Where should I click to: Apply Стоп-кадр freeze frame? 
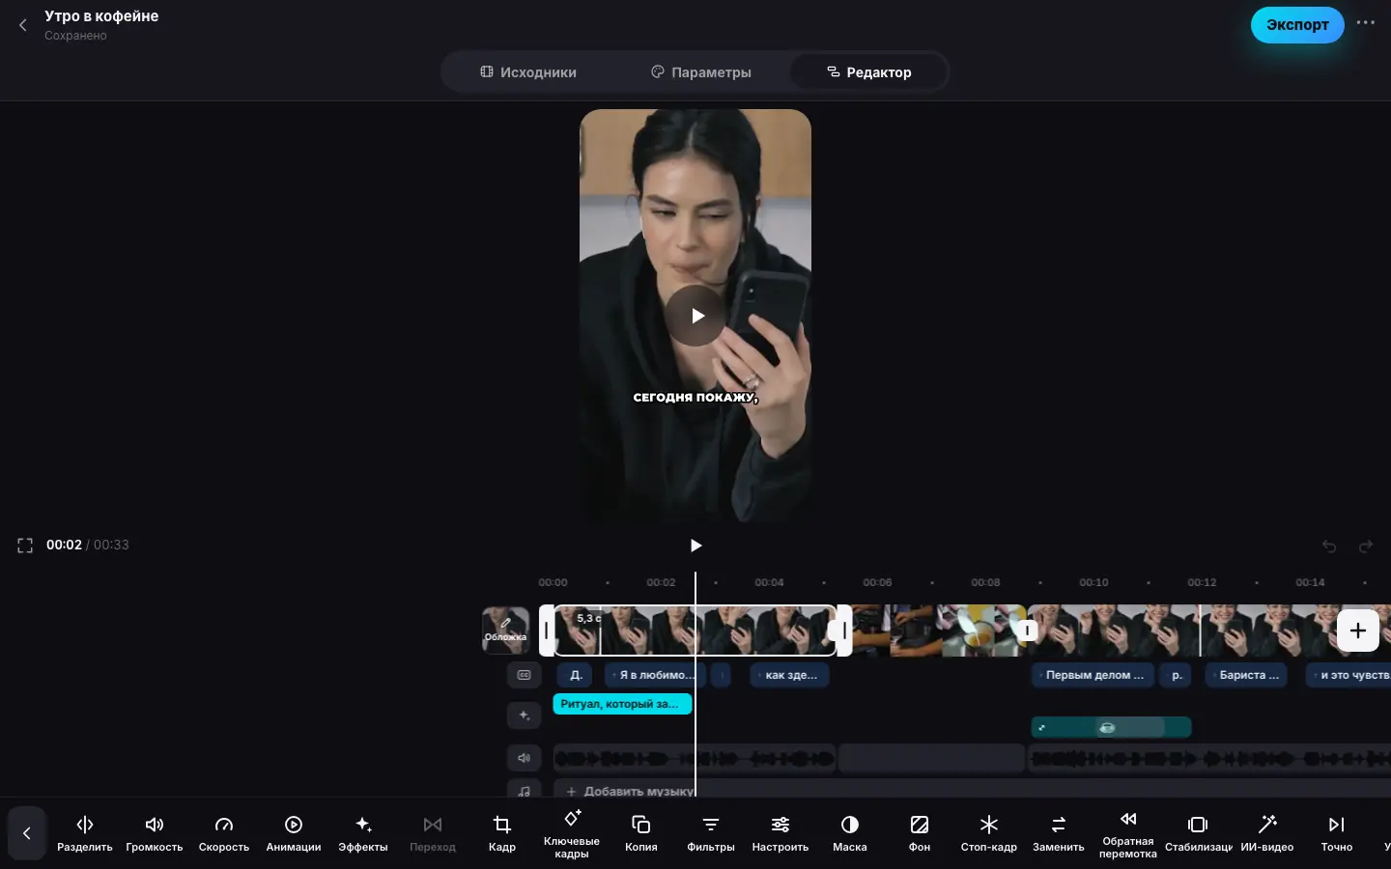(989, 833)
